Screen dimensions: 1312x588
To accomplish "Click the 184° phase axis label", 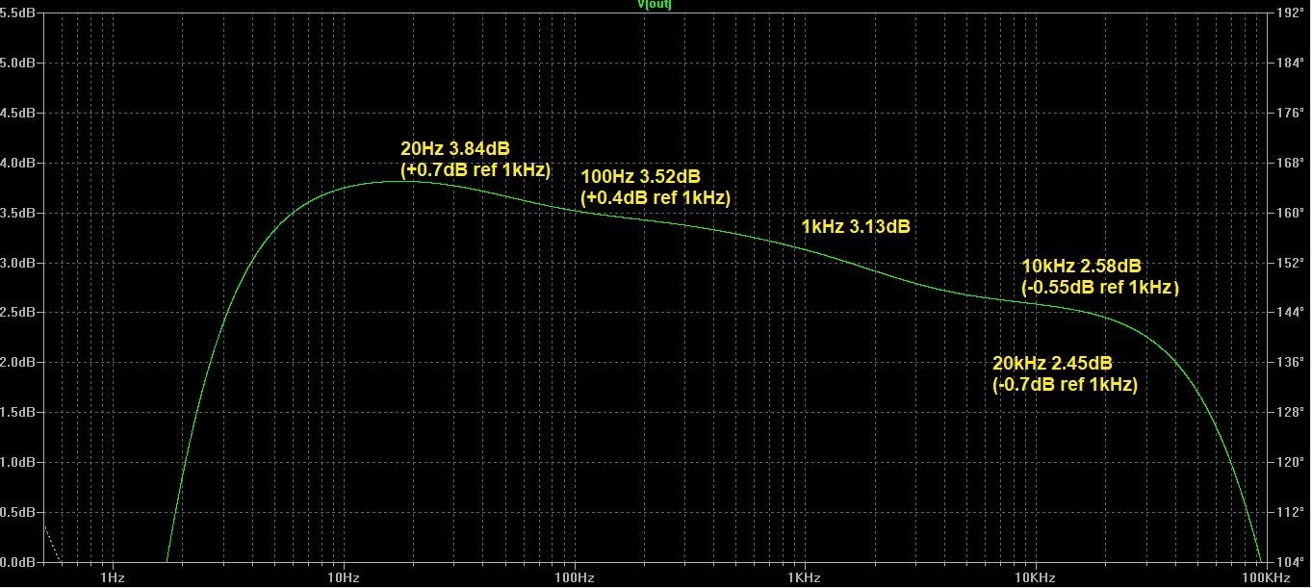I will [1290, 63].
